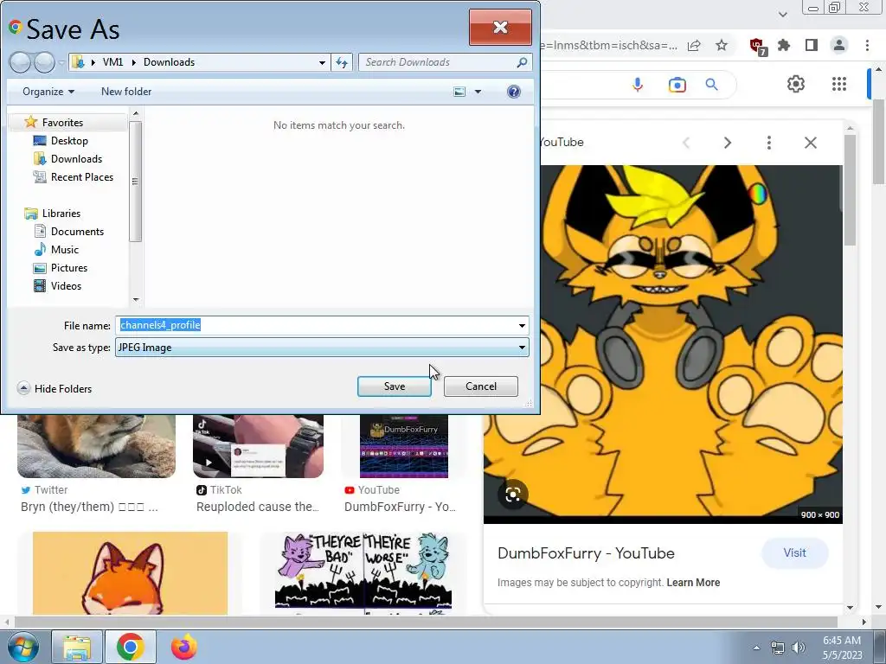This screenshot has width=886, height=664.
Task: Open the Chrome three-dot menu
Action: click(867, 45)
